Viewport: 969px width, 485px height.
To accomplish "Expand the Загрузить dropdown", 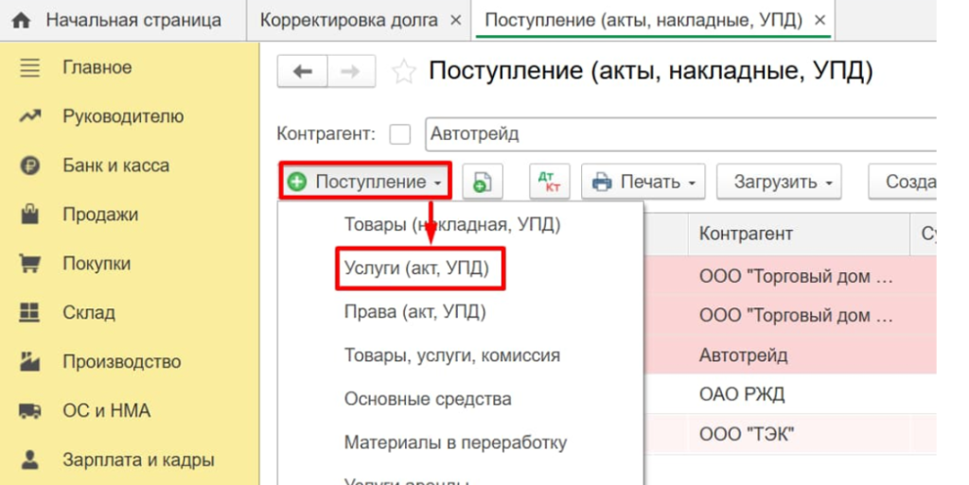I will pyautogui.click(x=778, y=182).
